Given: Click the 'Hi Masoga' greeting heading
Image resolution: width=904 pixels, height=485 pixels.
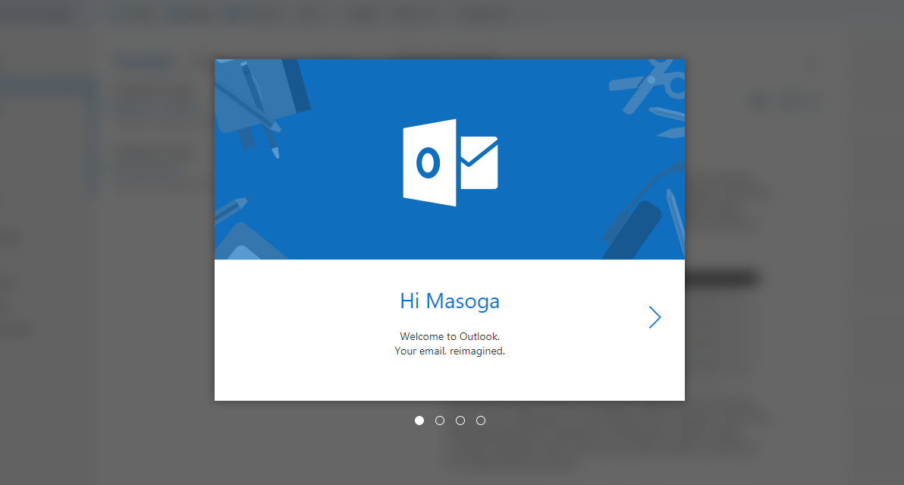Looking at the screenshot, I should pos(450,301).
